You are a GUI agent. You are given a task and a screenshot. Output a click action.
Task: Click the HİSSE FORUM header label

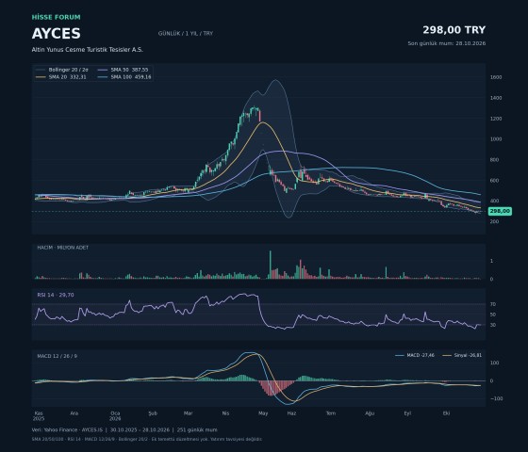pos(57,17)
